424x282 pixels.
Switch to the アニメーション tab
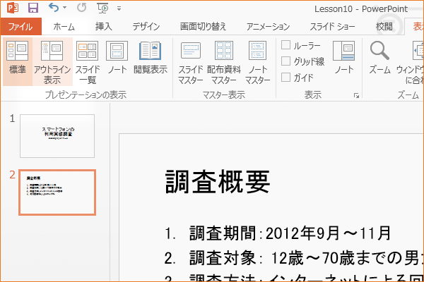(x=268, y=27)
